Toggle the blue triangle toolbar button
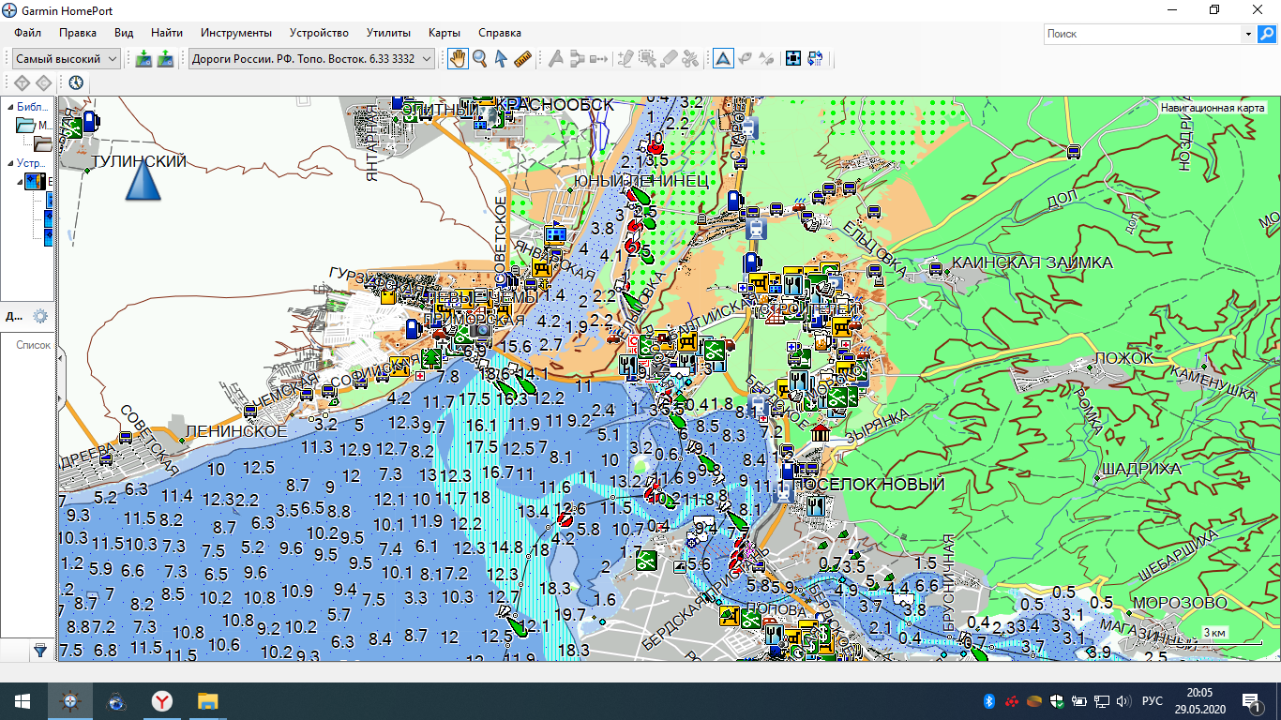The image size is (1281, 720). point(723,58)
